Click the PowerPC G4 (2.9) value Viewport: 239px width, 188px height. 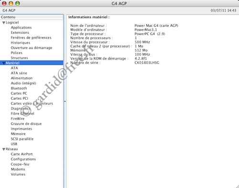tap(150, 34)
